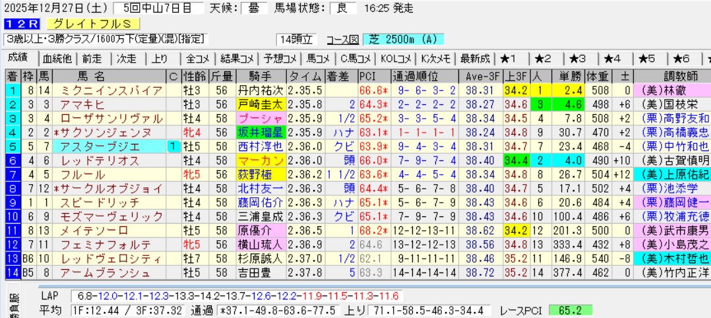Click the 12R race number badge
The width and height of the screenshot is (711, 318).
tap(17, 24)
